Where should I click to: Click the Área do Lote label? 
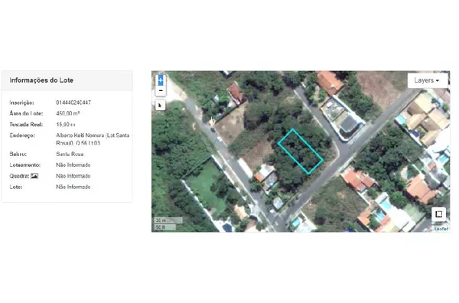pos(26,113)
